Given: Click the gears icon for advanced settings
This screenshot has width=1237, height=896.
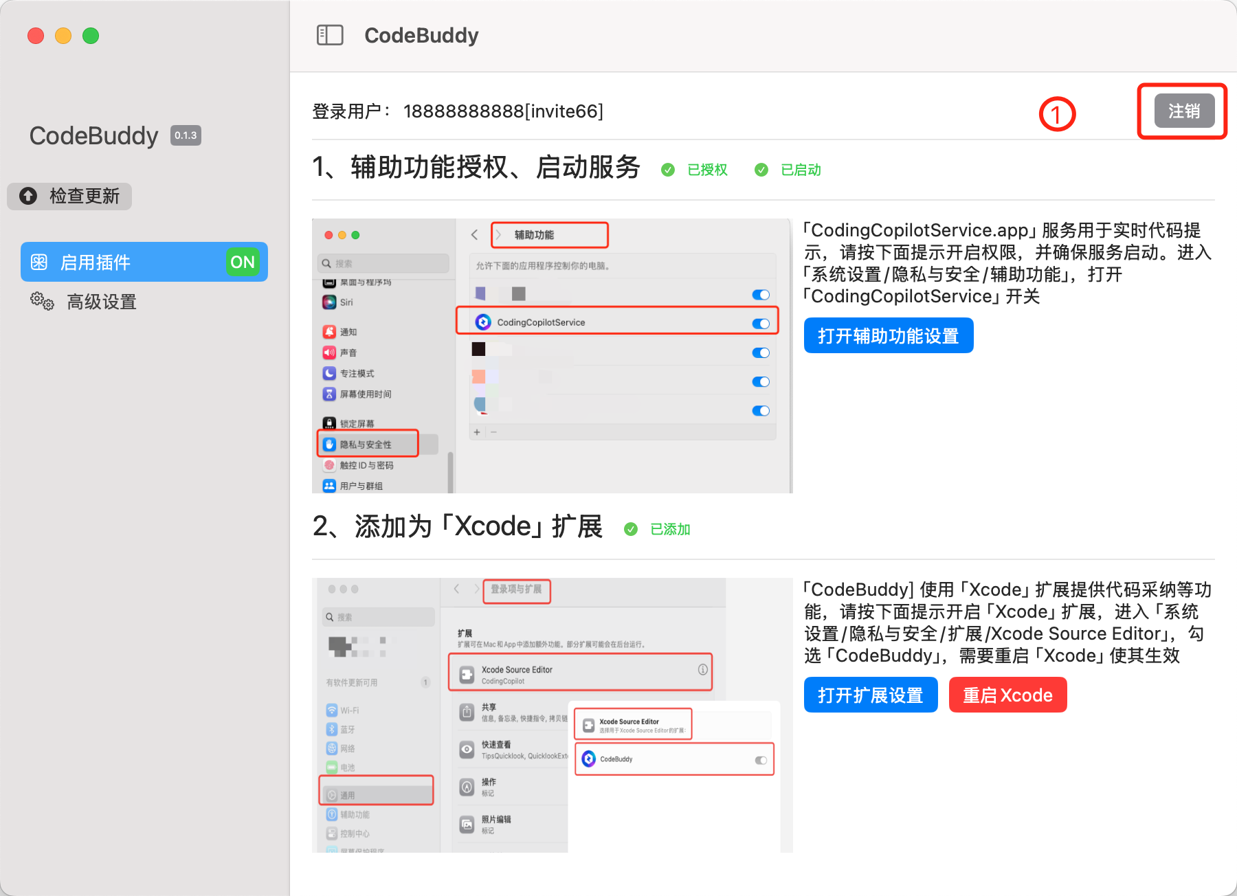Looking at the screenshot, I should coord(42,301).
